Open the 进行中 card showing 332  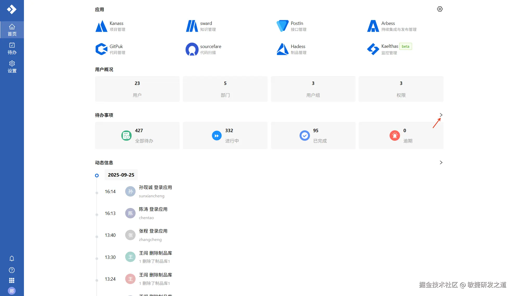coord(225,136)
